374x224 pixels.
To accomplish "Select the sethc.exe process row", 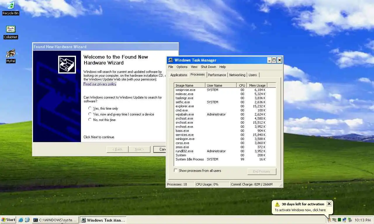I will [221, 102].
